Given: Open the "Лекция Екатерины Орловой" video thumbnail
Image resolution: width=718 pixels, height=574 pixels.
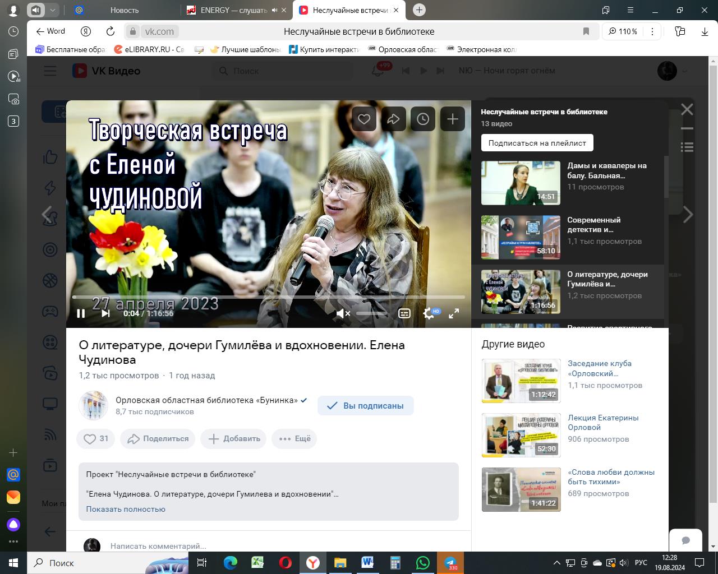Looking at the screenshot, I should tap(521, 435).
